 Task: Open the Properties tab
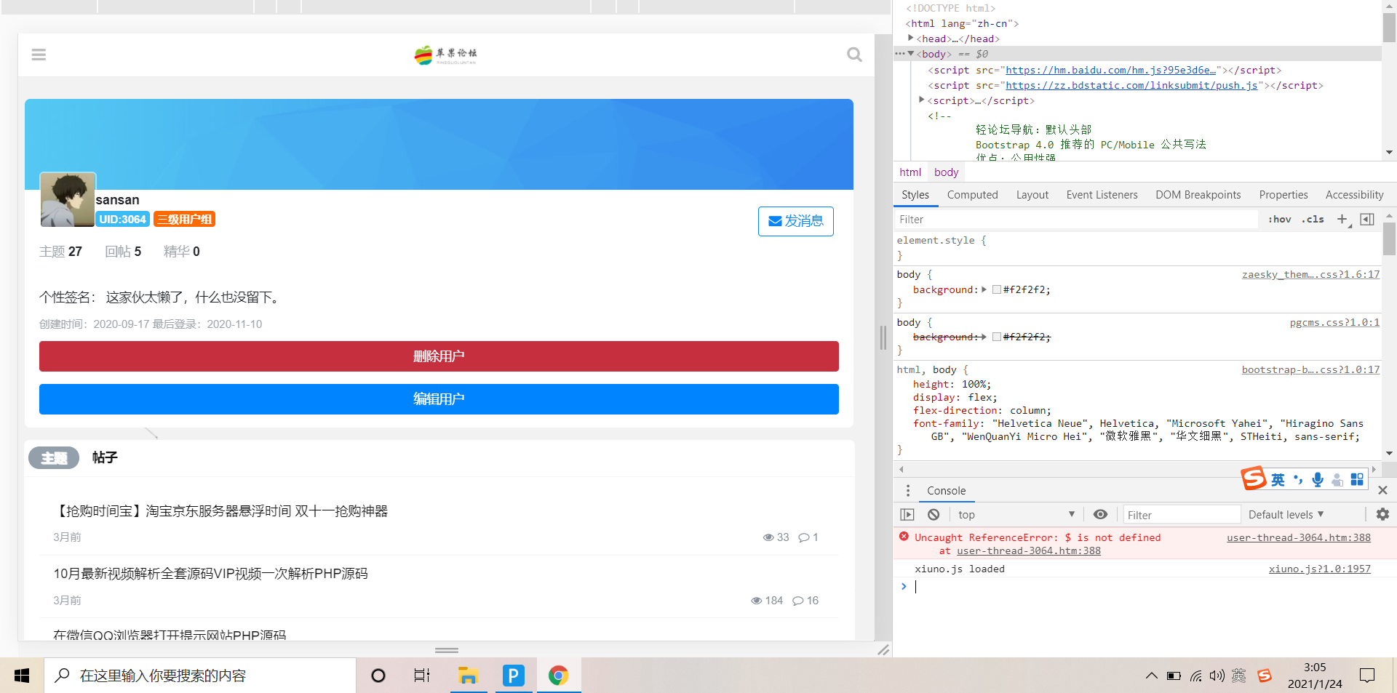coord(1283,195)
